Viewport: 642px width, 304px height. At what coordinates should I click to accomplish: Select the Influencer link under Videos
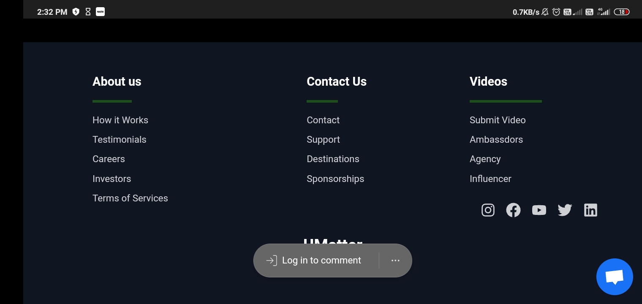(490, 179)
